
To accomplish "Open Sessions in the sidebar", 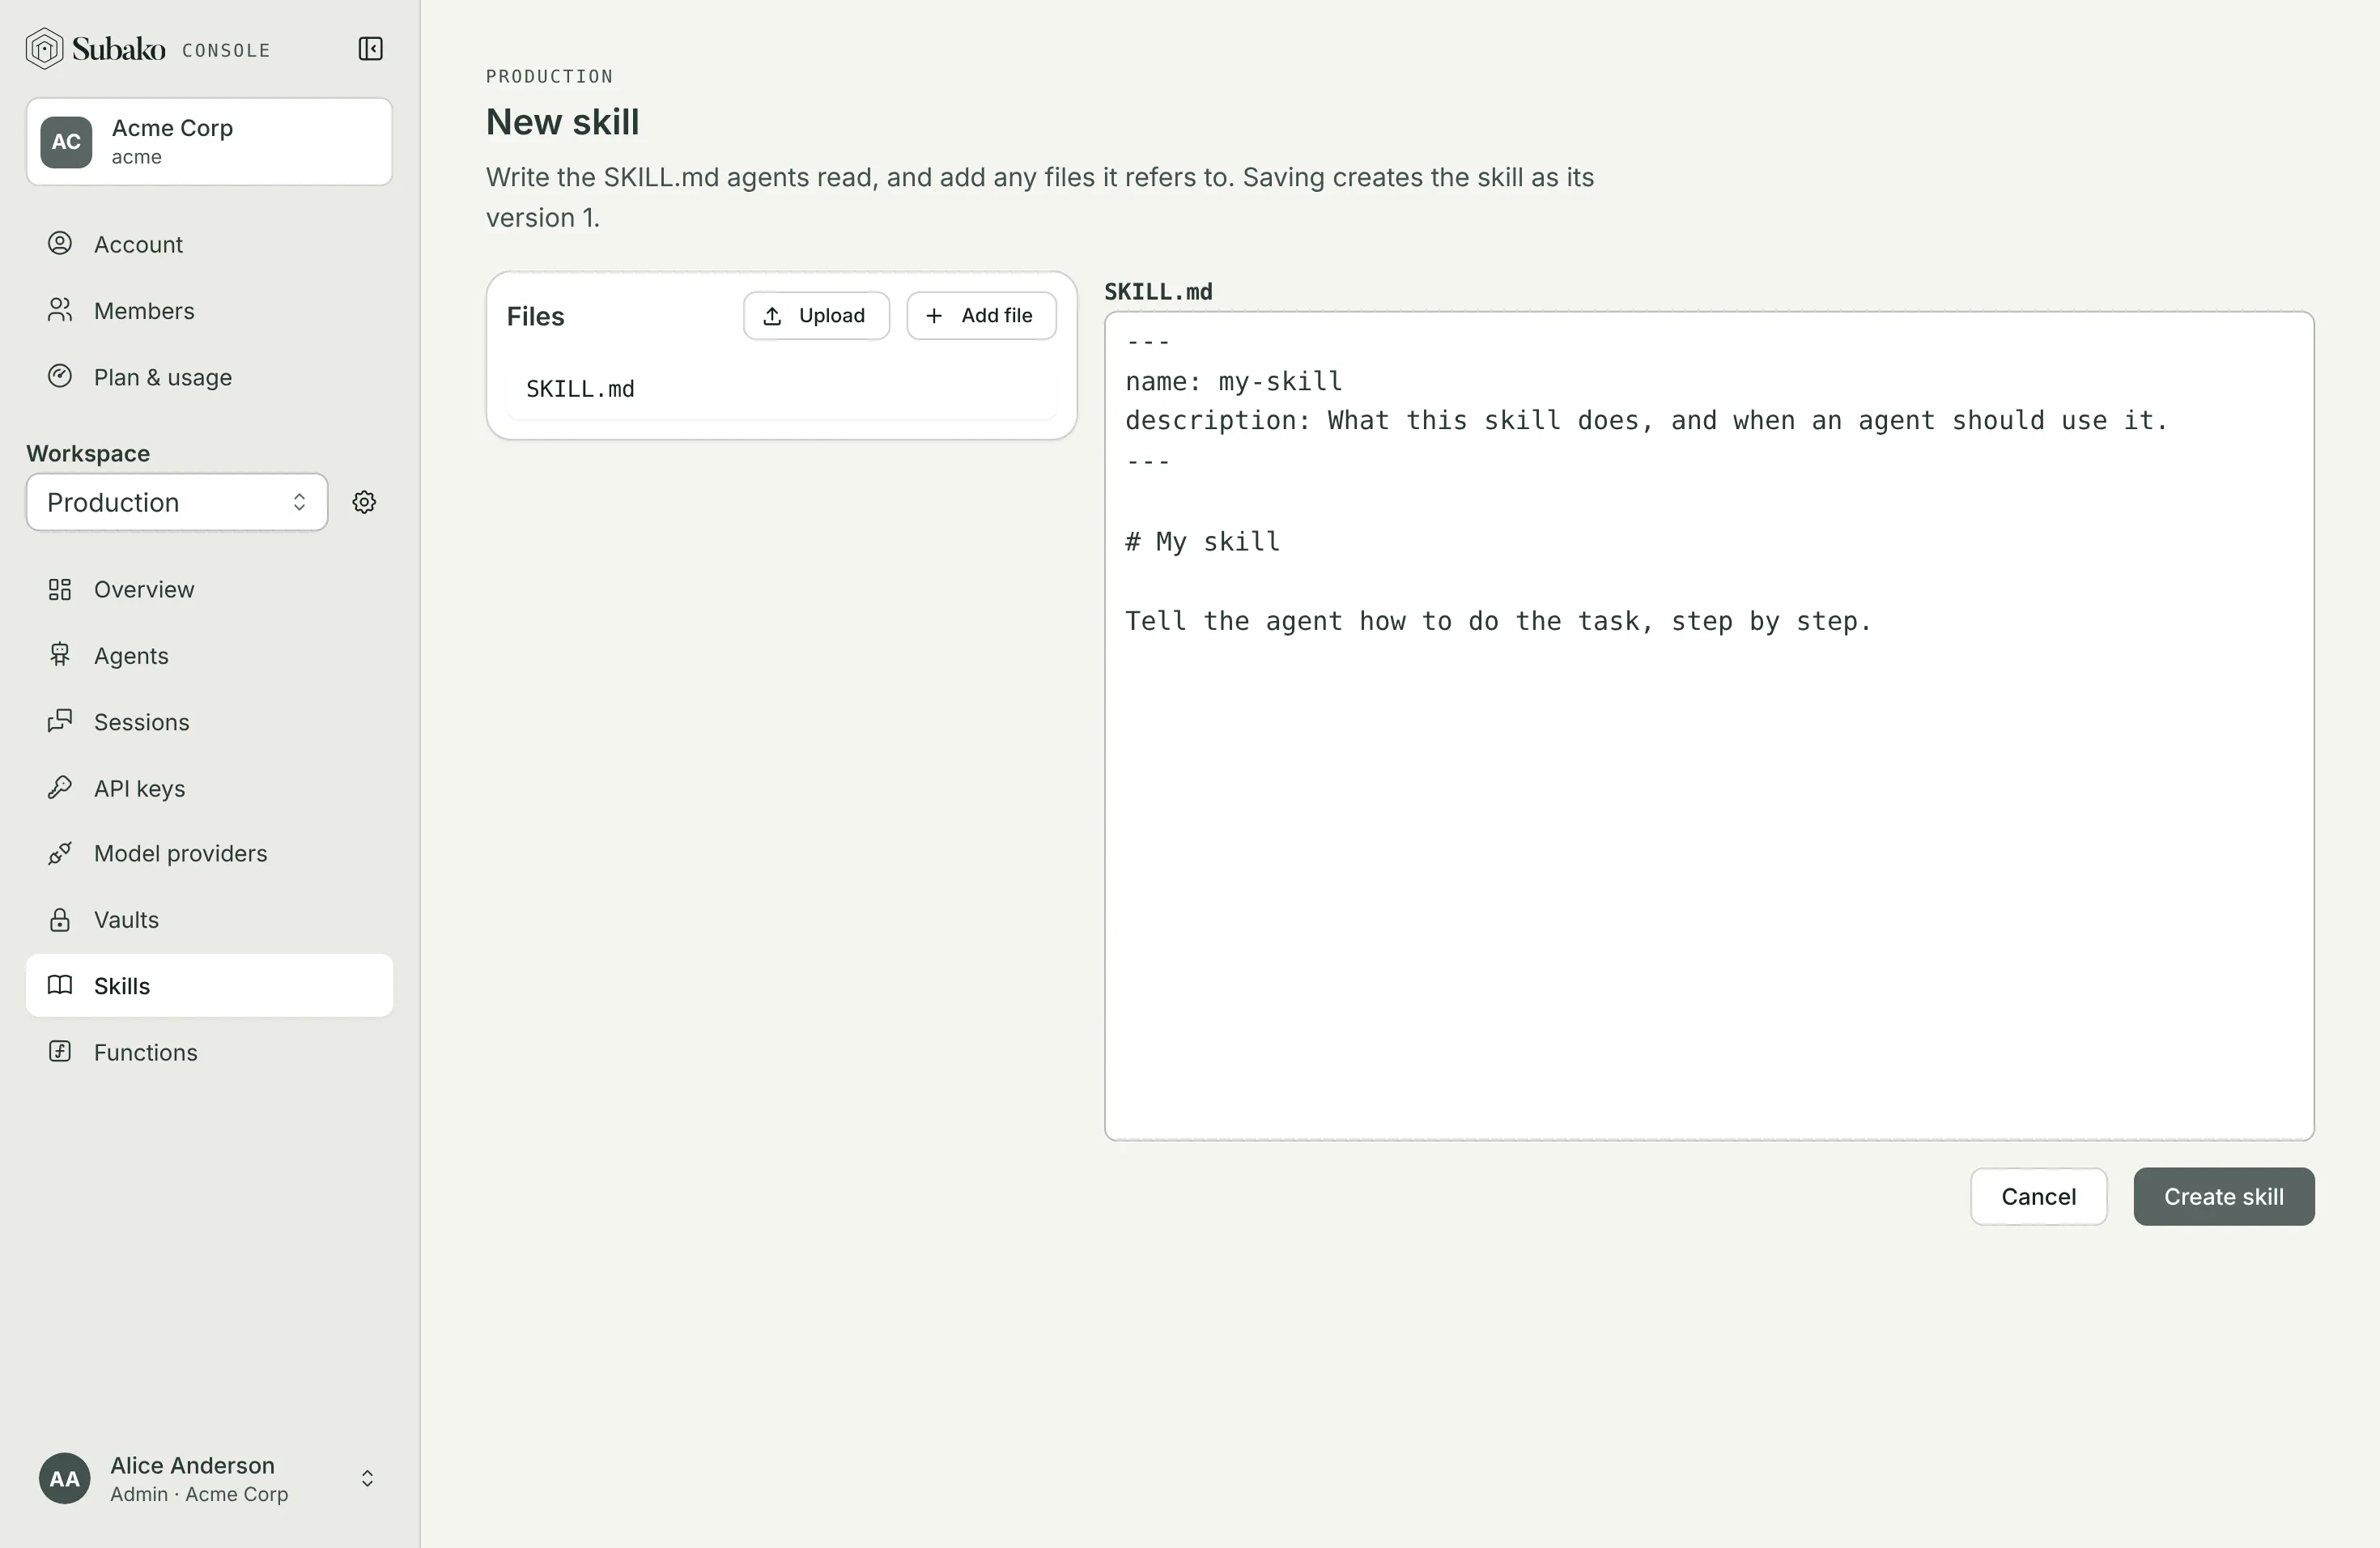I will [209, 721].
